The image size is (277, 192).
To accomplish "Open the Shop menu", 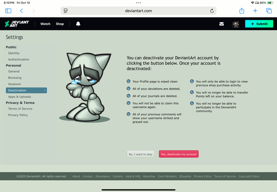I will tap(60, 24).
